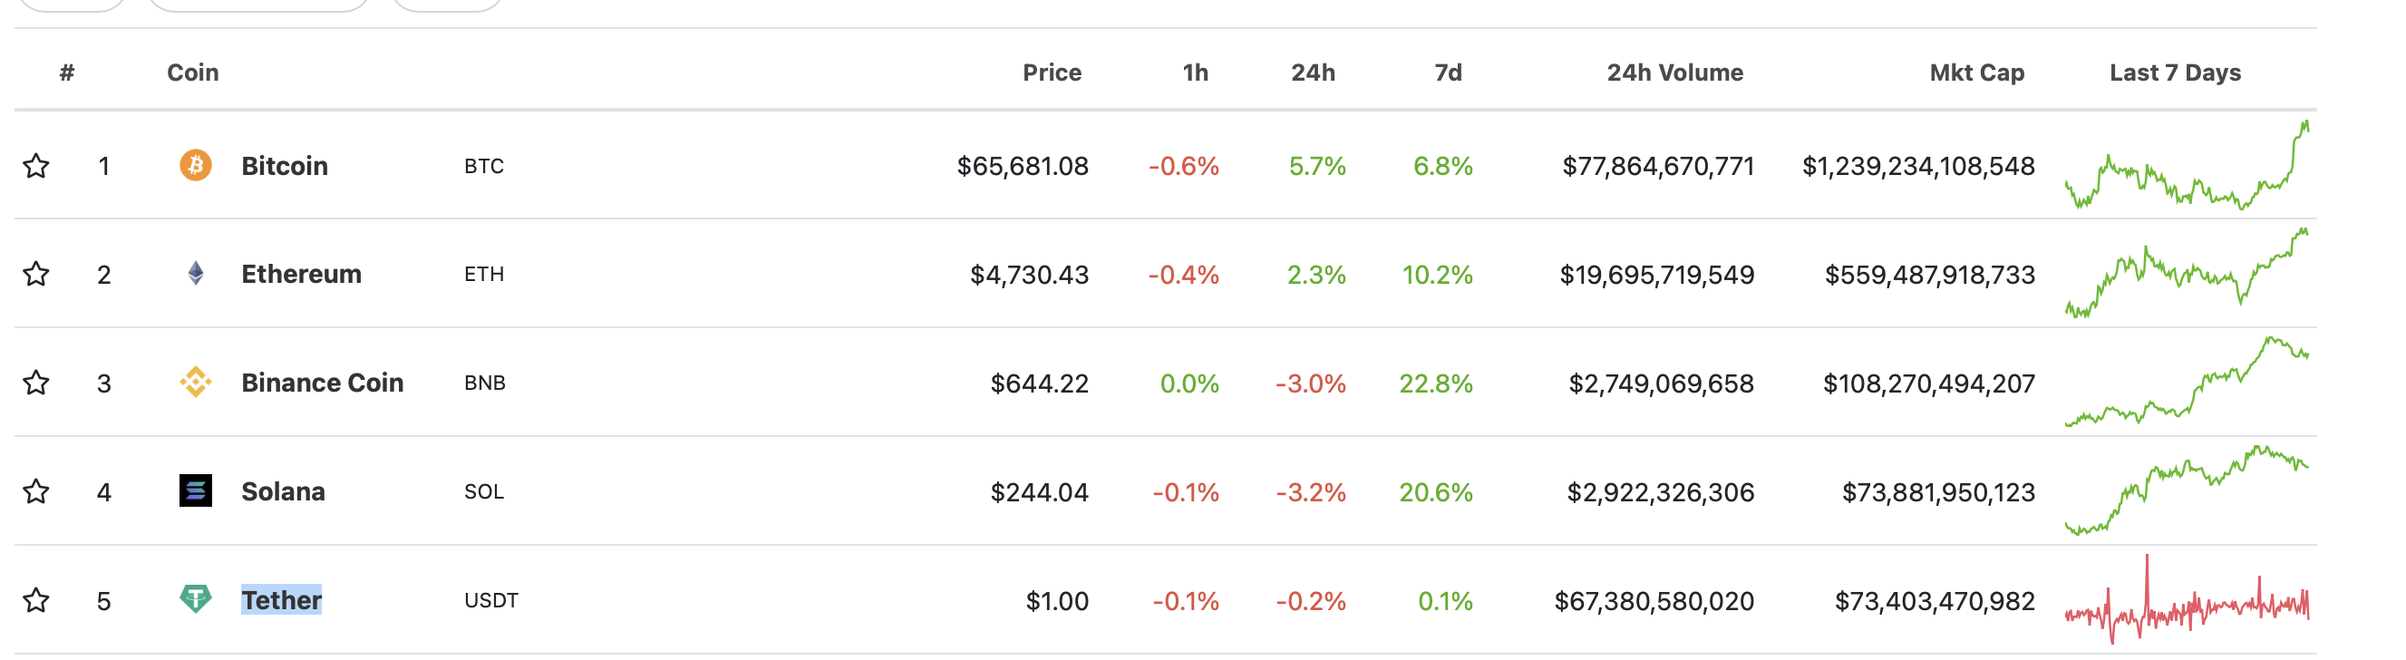Image resolution: width=2406 pixels, height=660 pixels.
Task: View Bitcoin's last 7 days sparkline chart
Action: click(x=2187, y=165)
